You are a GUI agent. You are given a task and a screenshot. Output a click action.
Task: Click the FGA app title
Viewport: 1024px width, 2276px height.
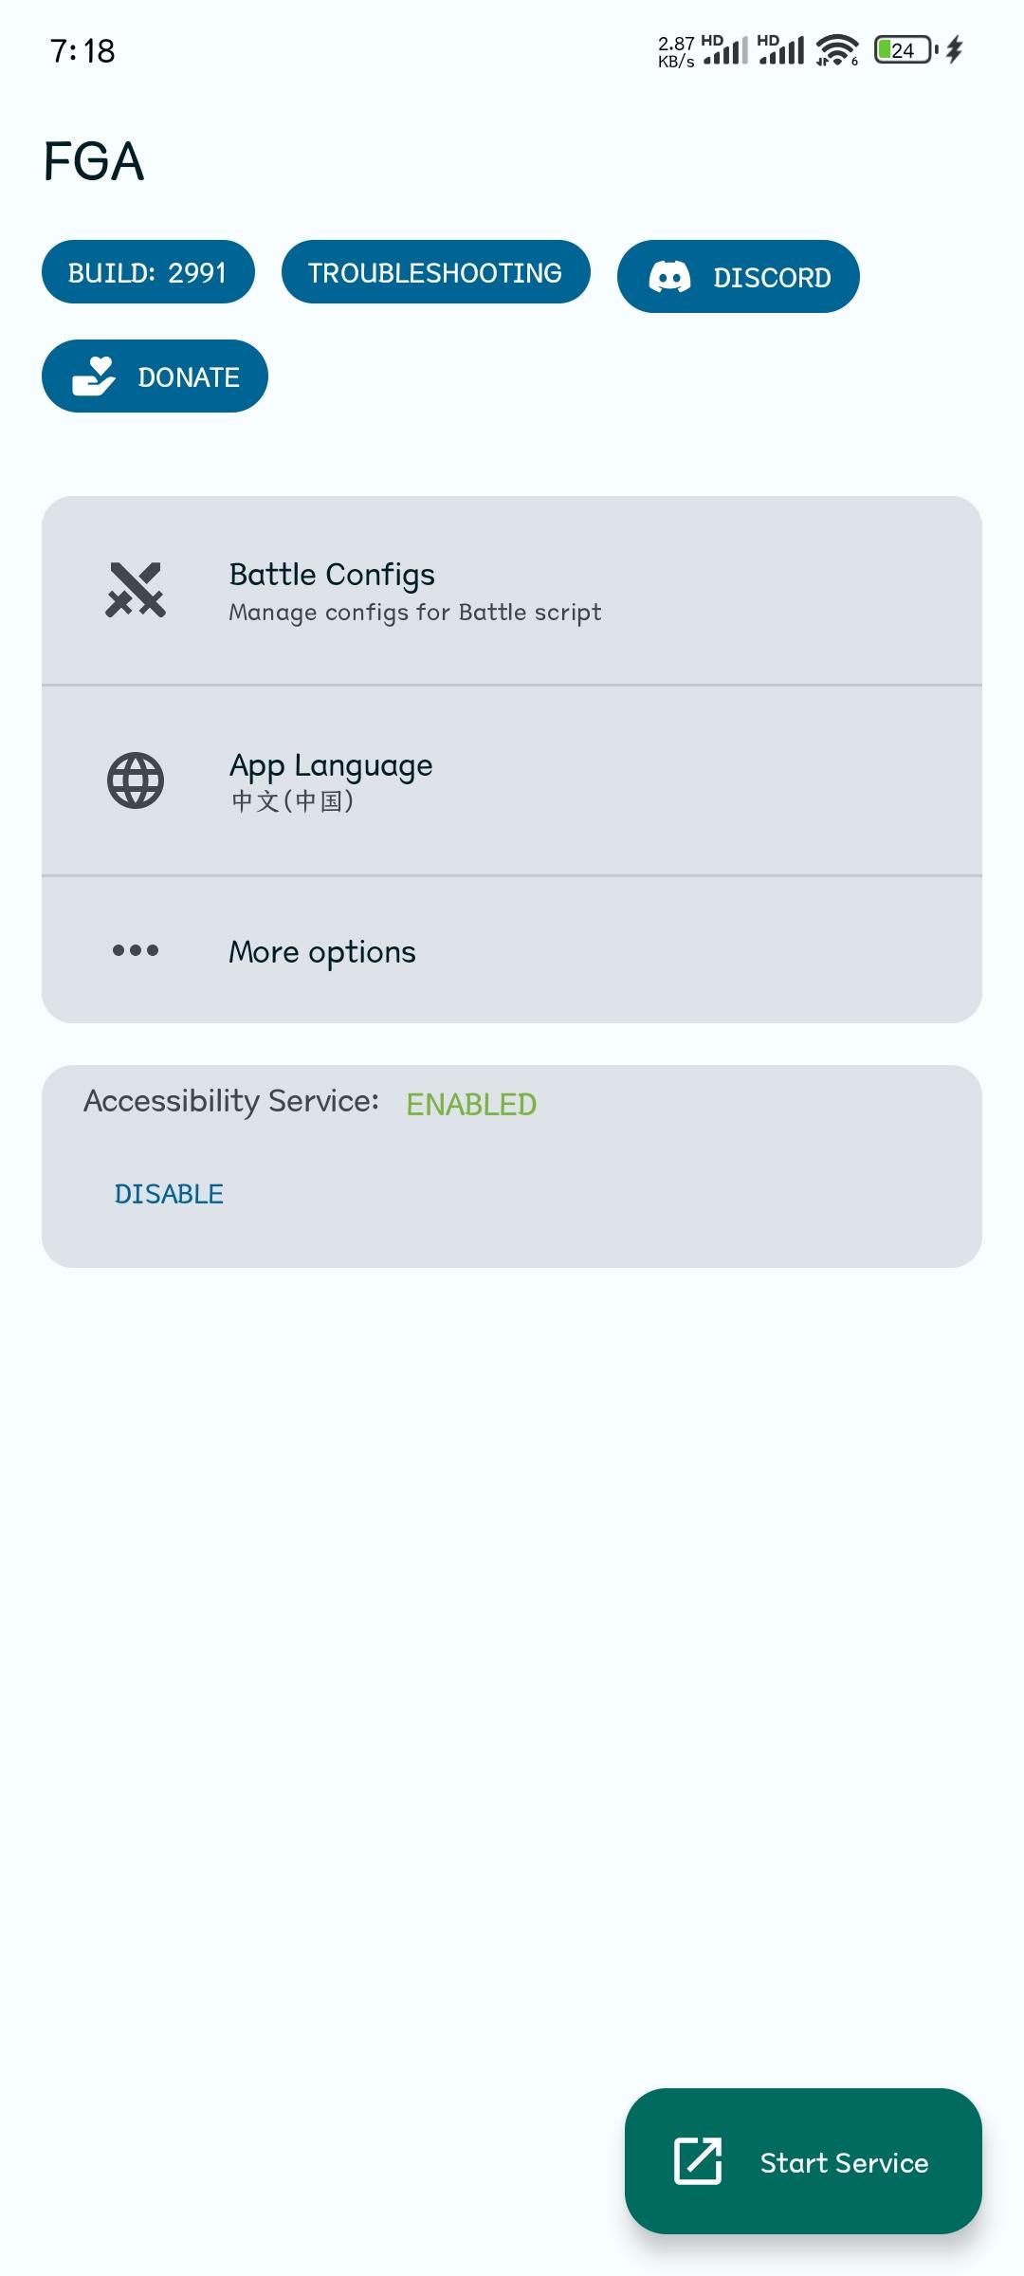94,161
